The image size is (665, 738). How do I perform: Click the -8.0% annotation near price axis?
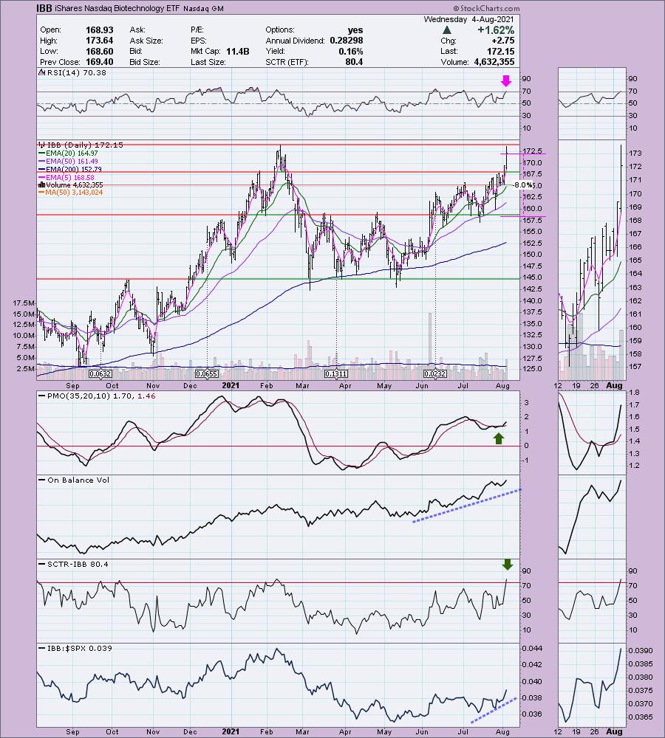(x=522, y=185)
